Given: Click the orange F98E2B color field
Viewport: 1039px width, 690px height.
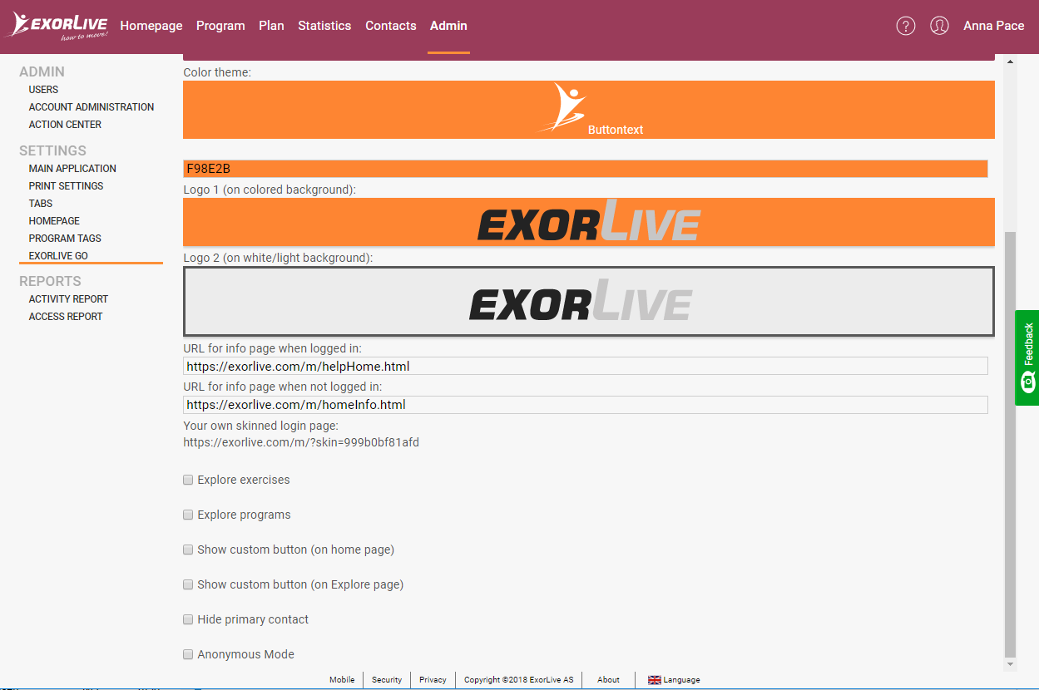Looking at the screenshot, I should 586,169.
